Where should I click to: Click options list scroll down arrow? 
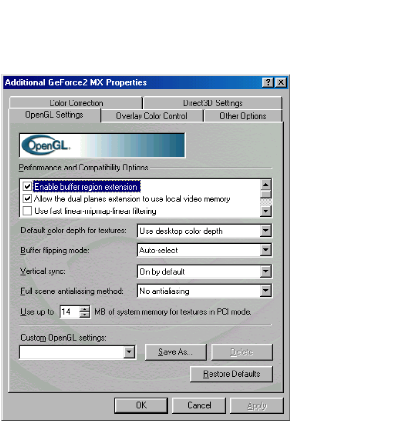click(x=266, y=211)
